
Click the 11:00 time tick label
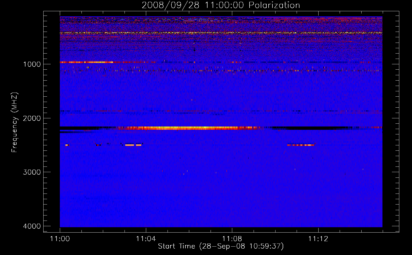[60, 239]
